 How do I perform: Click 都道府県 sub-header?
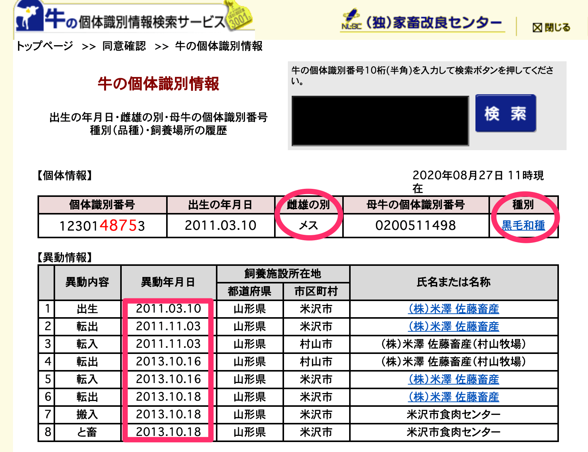pyautogui.click(x=250, y=292)
